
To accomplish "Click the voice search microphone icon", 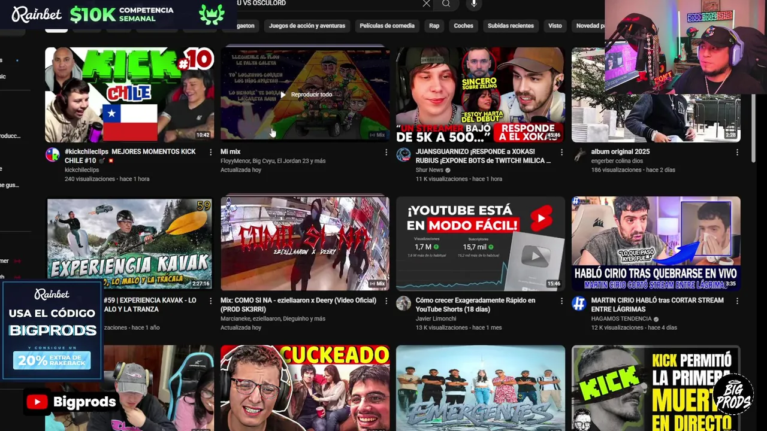I will [474, 4].
